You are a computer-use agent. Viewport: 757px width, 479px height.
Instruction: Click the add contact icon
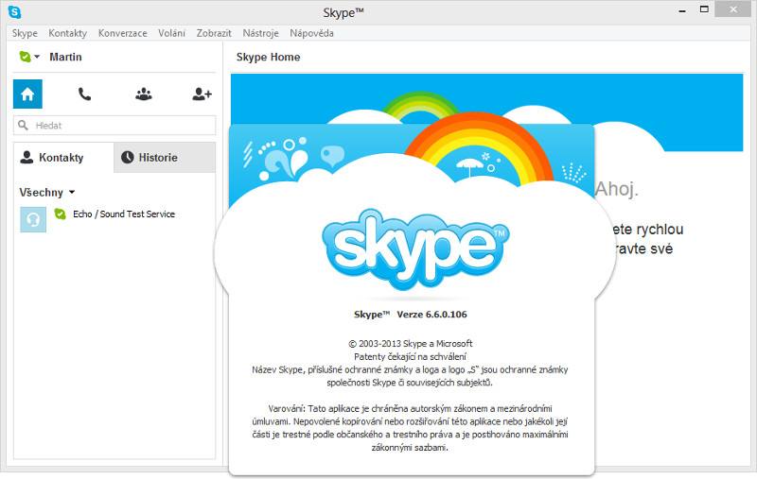click(x=202, y=94)
